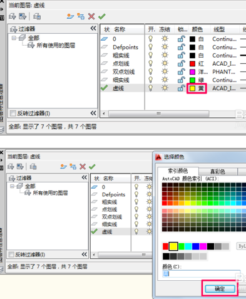This screenshot has height=299, width=246.
Task: Select 虚线 layer name in upper panel
Action: point(118,88)
